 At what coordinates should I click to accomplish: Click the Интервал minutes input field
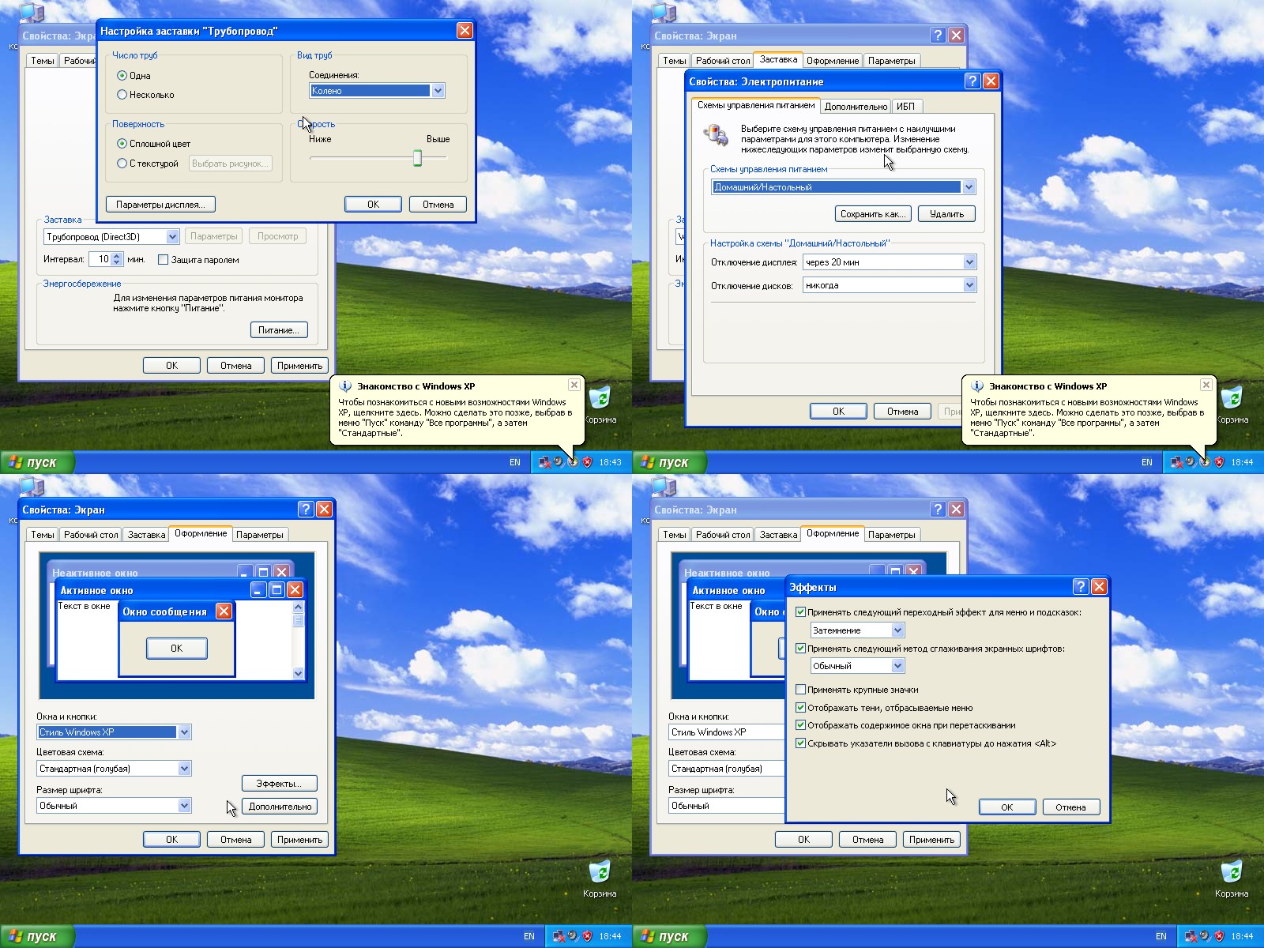[x=100, y=259]
